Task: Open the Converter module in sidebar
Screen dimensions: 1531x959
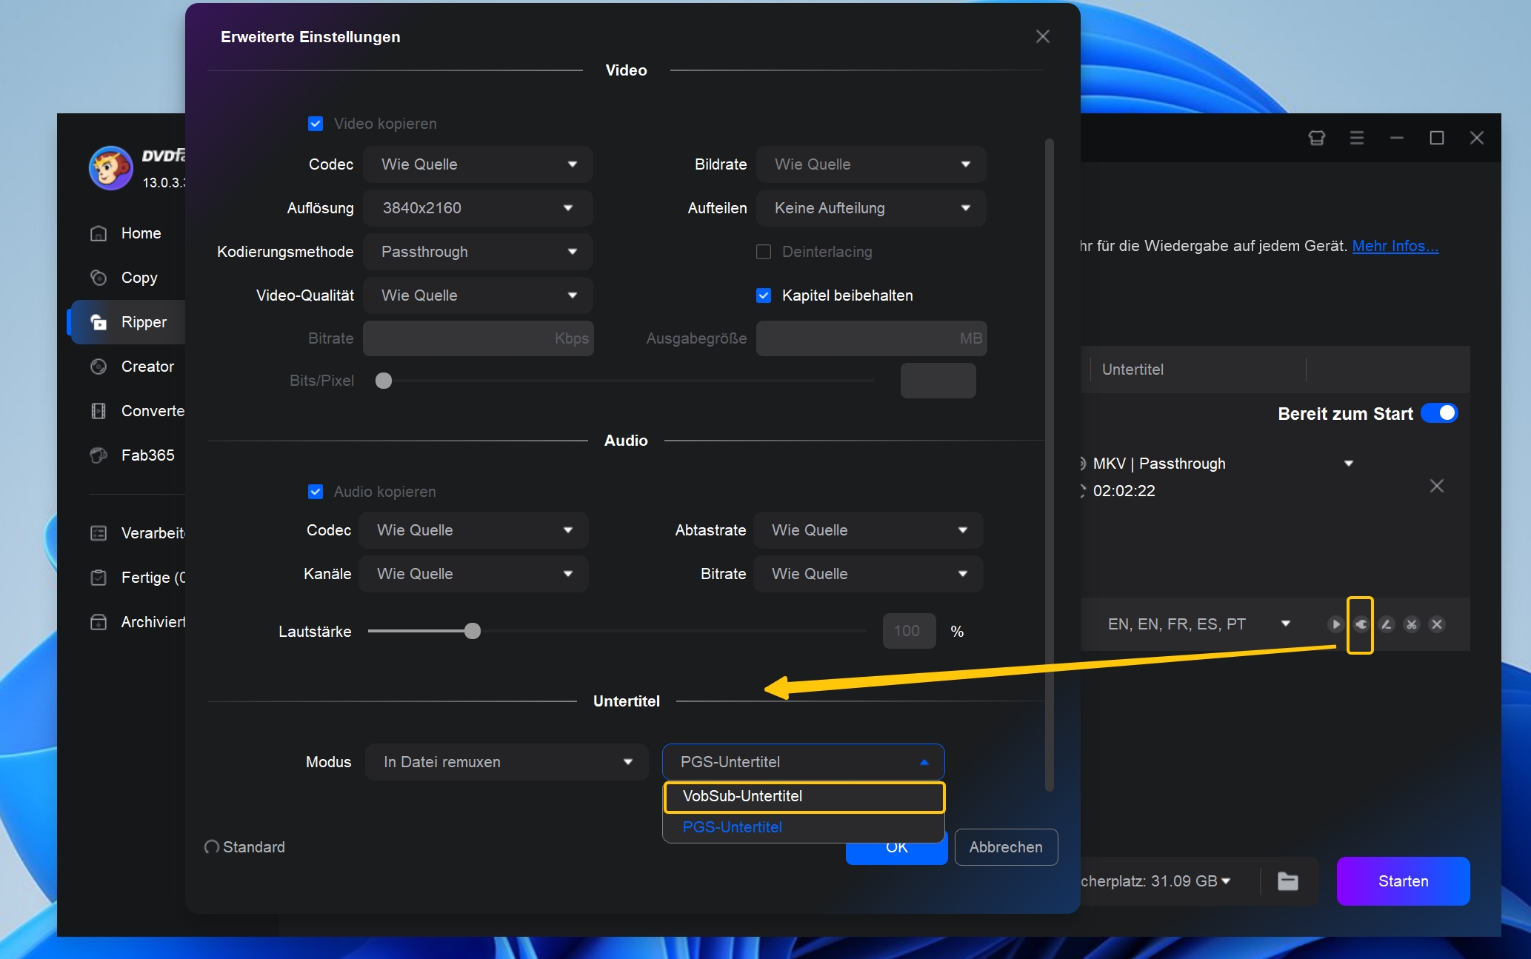Action: [137, 411]
